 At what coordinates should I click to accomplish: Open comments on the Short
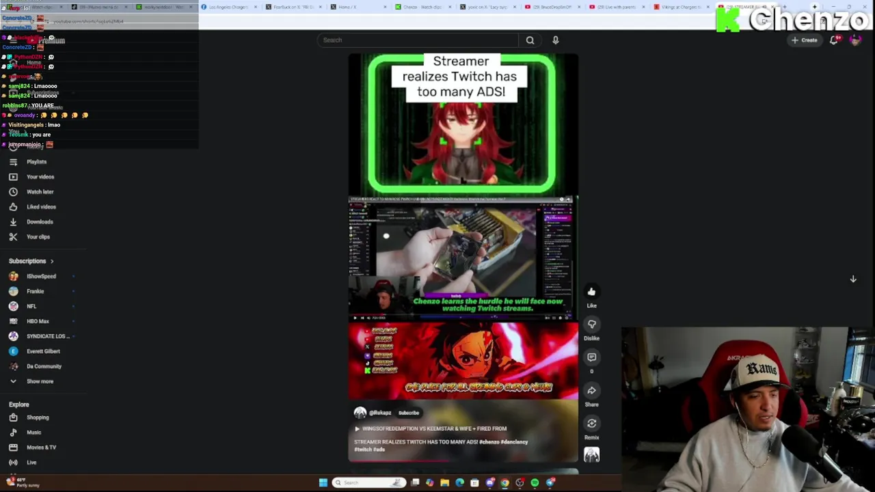[591, 357]
